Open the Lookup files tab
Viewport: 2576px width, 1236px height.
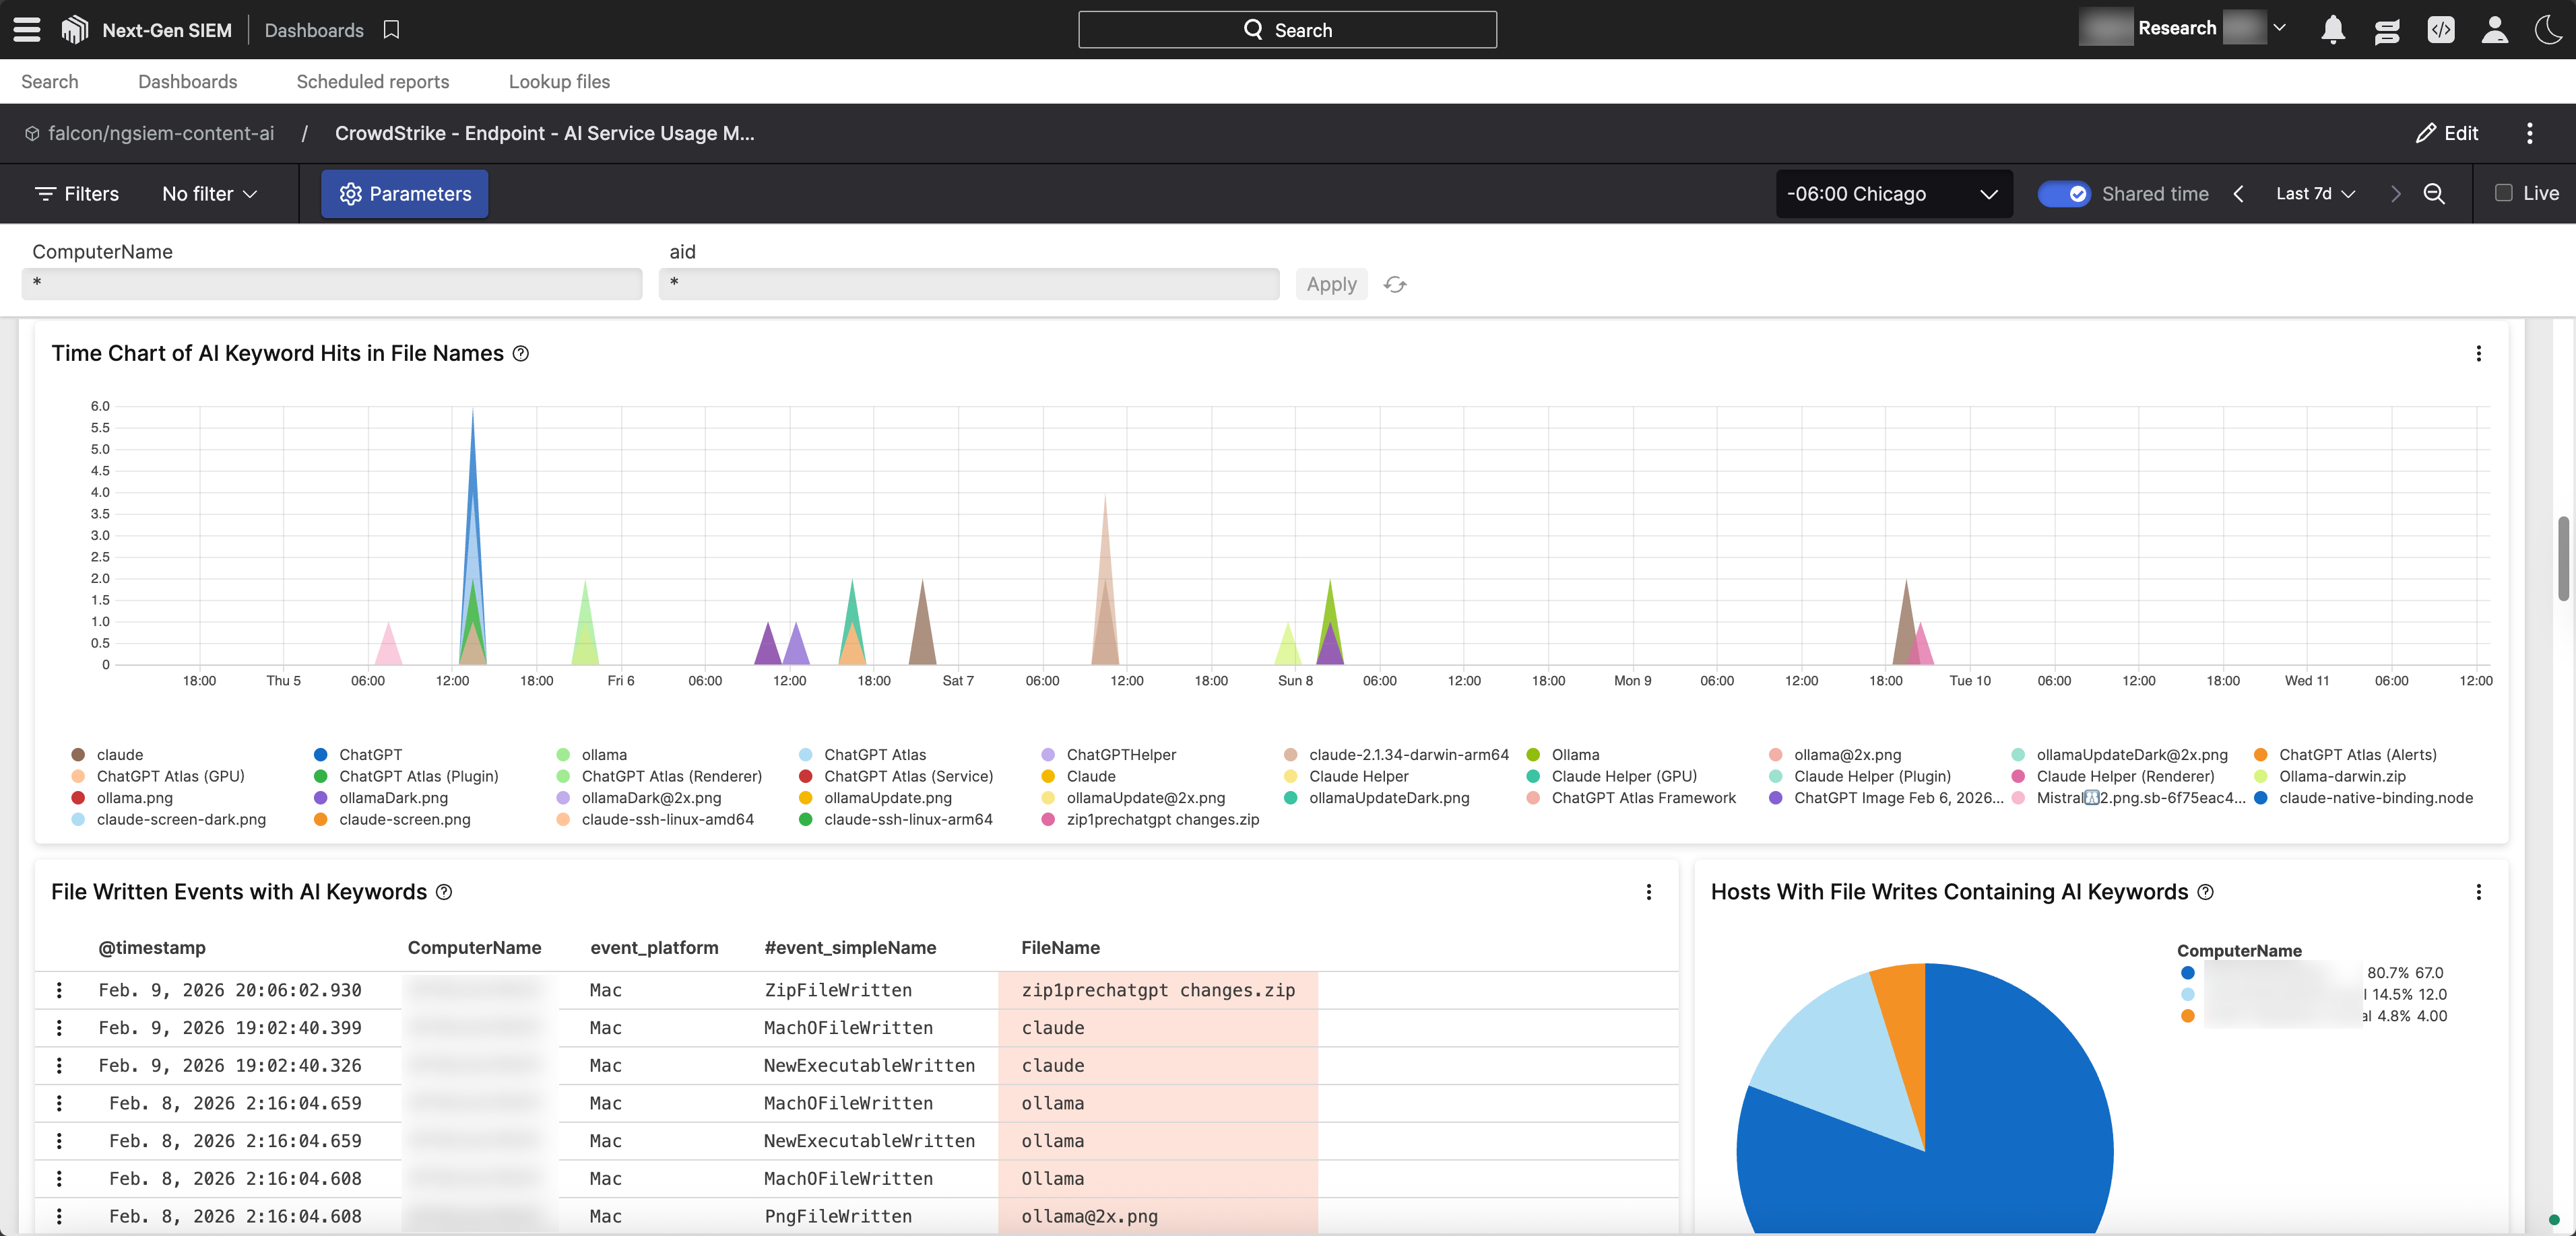pos(559,82)
